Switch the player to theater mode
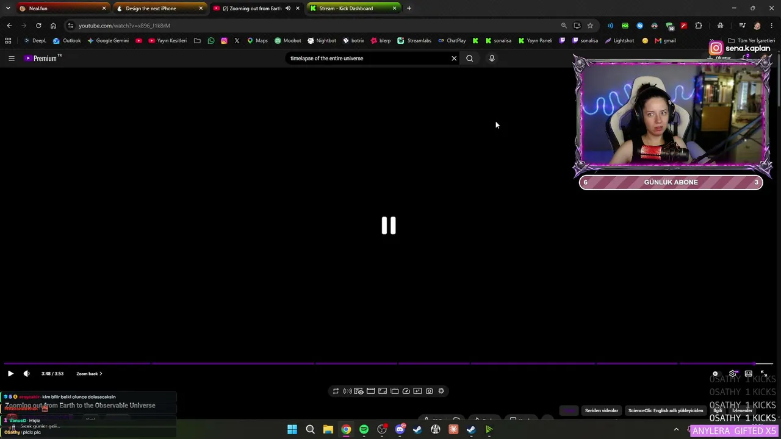The width and height of the screenshot is (781, 439). (748, 374)
